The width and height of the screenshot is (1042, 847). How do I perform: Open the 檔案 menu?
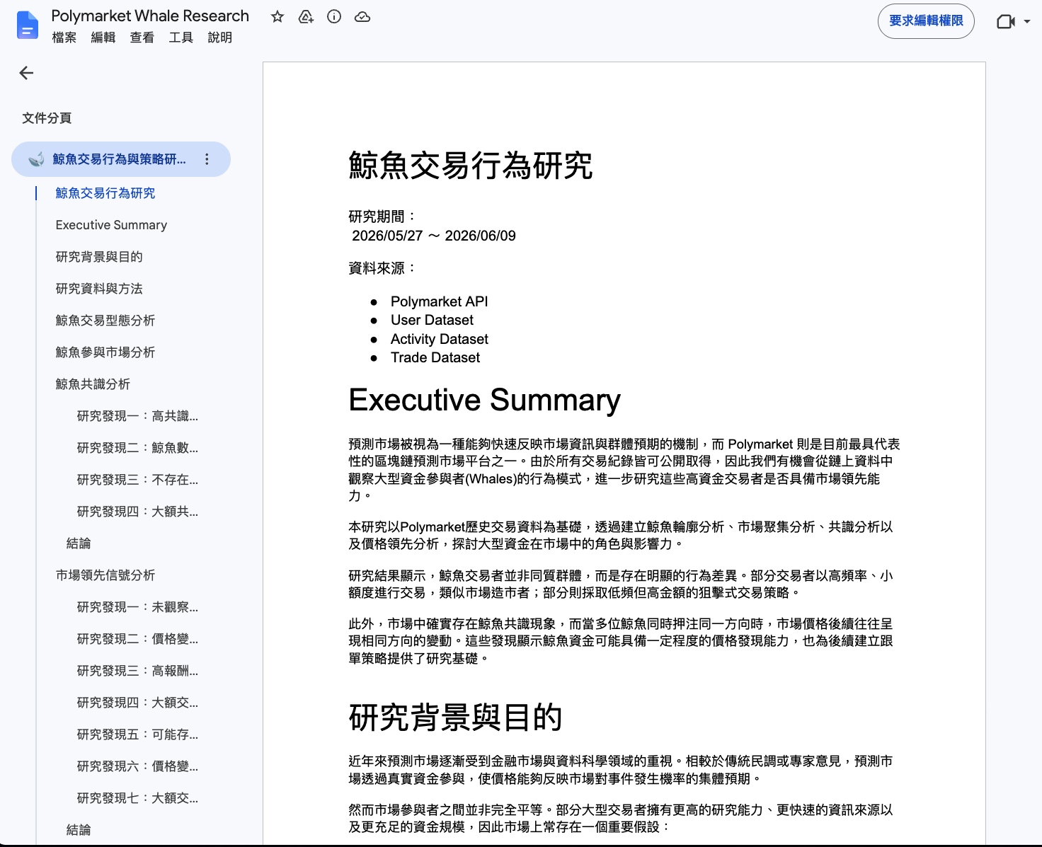pos(64,38)
